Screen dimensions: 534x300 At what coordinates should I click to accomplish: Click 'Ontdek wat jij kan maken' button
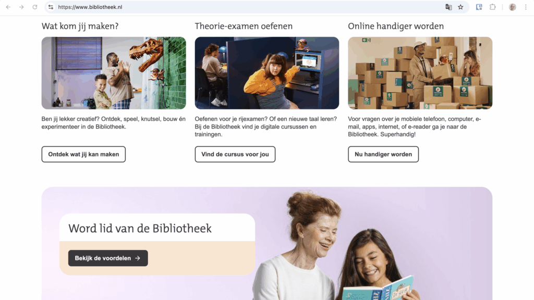click(x=83, y=154)
